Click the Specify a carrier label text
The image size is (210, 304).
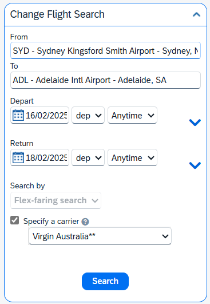click(51, 221)
